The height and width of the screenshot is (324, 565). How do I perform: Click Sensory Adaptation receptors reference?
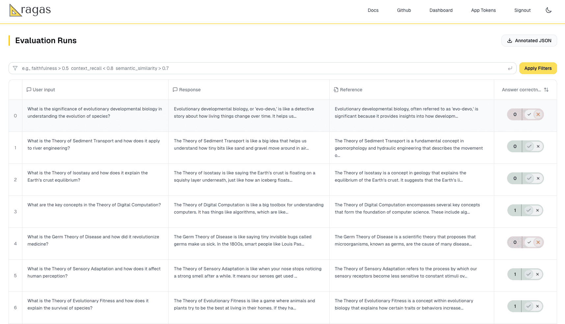[x=406, y=272]
